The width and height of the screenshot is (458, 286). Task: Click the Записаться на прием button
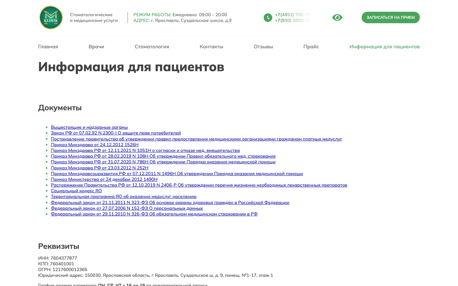pos(391,17)
